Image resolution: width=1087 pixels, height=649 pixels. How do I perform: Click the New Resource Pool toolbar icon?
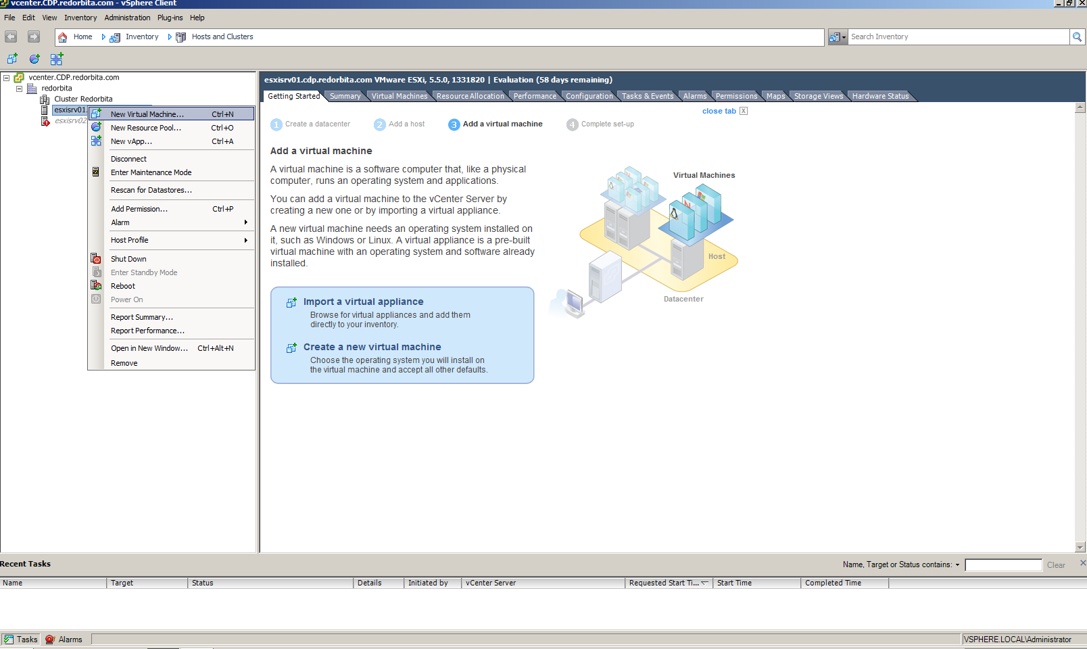(34, 59)
